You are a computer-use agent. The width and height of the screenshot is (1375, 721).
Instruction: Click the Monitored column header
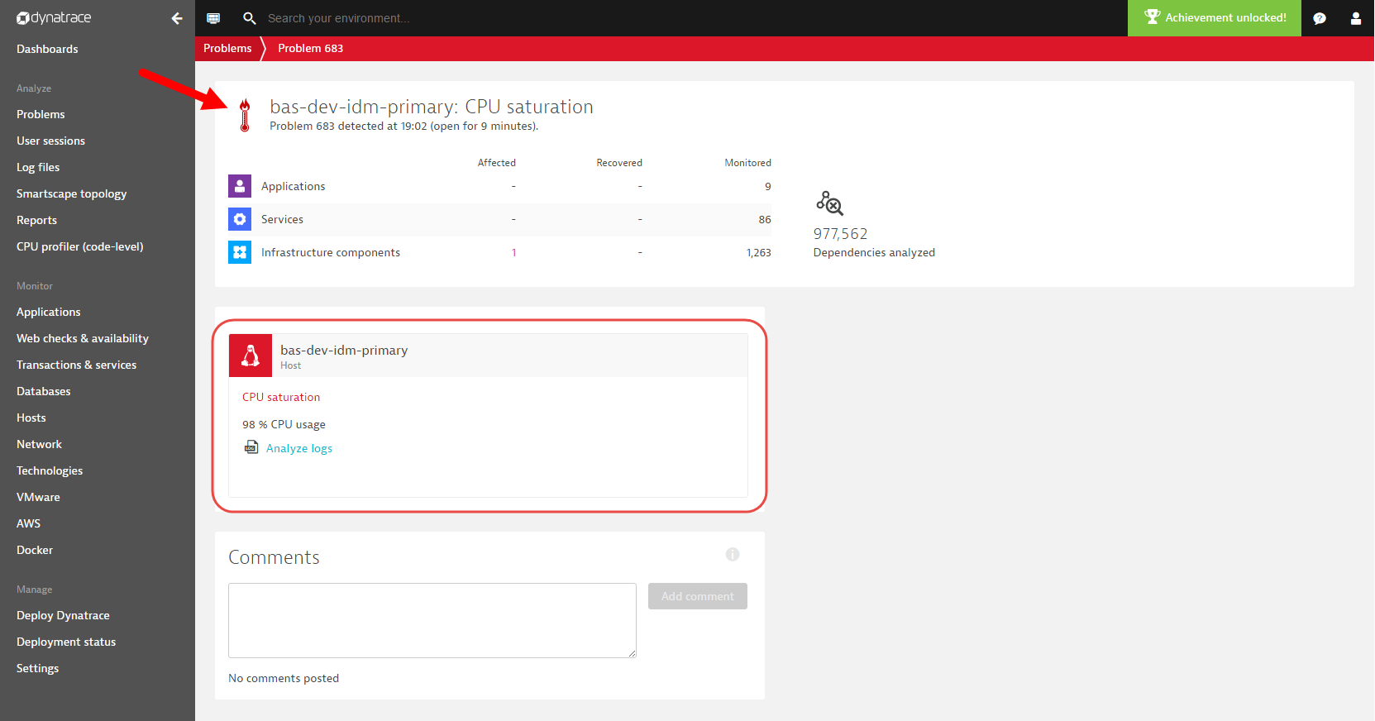[x=748, y=163]
